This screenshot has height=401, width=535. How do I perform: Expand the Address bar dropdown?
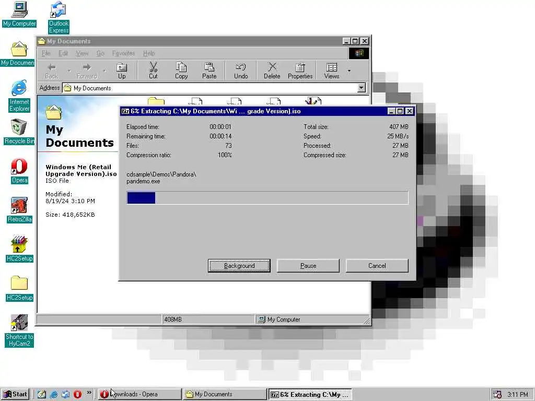[x=362, y=88]
